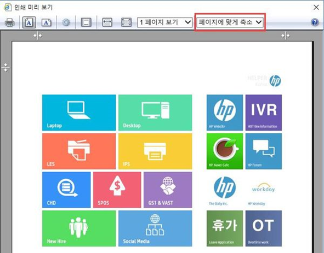Close the print preview window
This screenshot has height=253, width=324.
pyautogui.click(x=316, y=8)
